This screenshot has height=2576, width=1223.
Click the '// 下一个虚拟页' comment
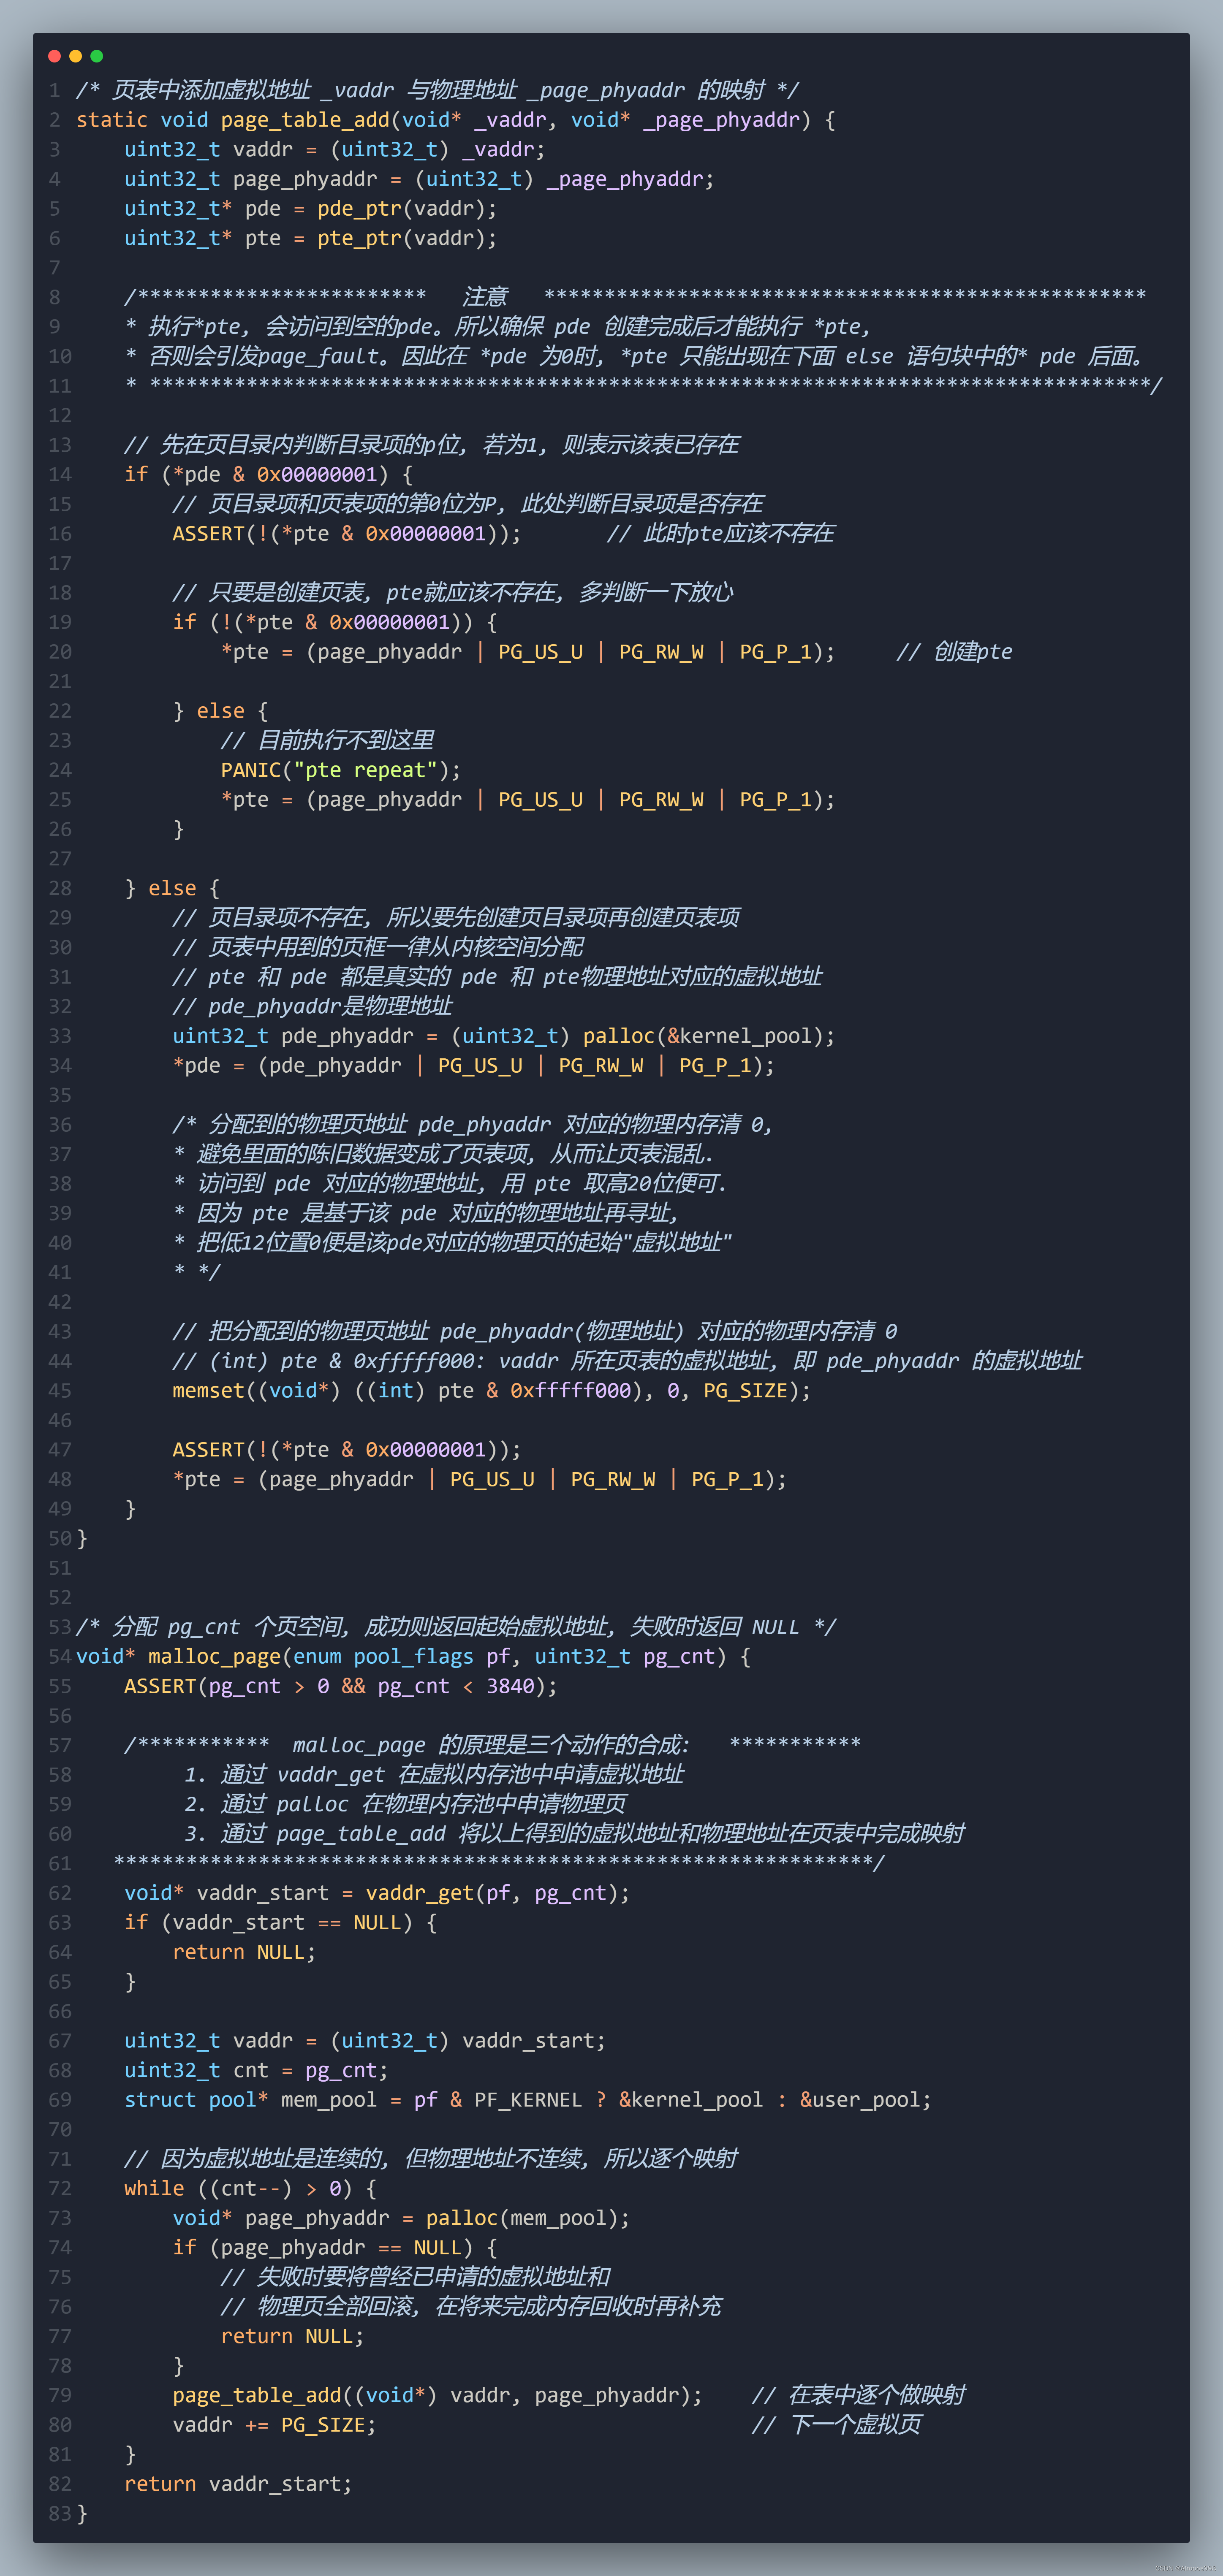tap(836, 2425)
